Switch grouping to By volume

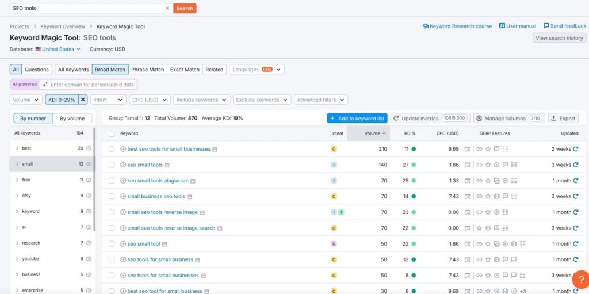pos(72,119)
